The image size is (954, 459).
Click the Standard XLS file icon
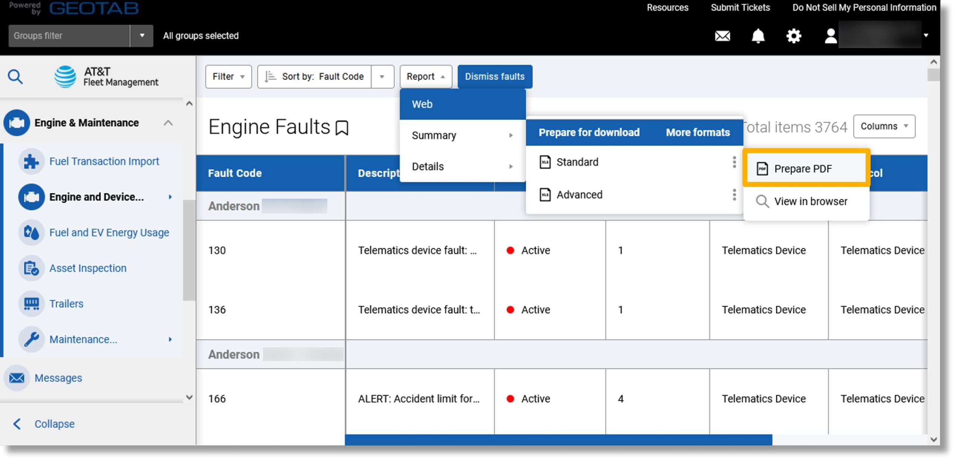click(545, 162)
